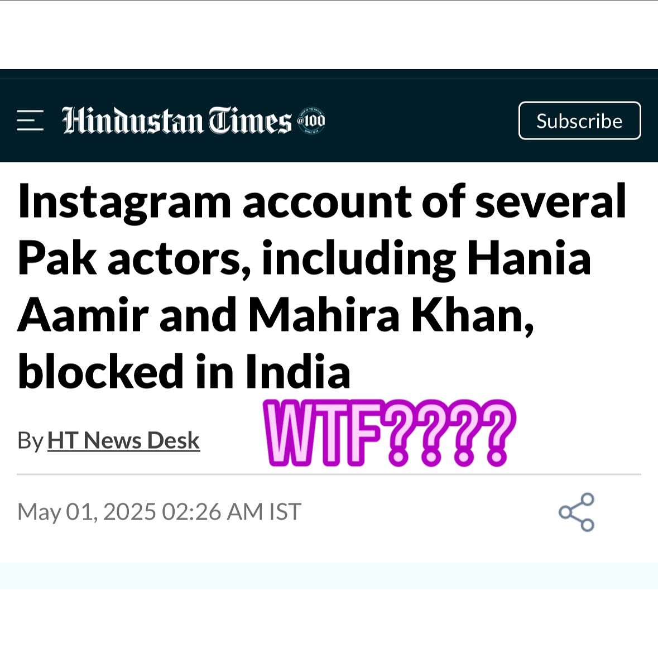658x658 pixels.
Task: Tap the share icon
Action: (577, 512)
